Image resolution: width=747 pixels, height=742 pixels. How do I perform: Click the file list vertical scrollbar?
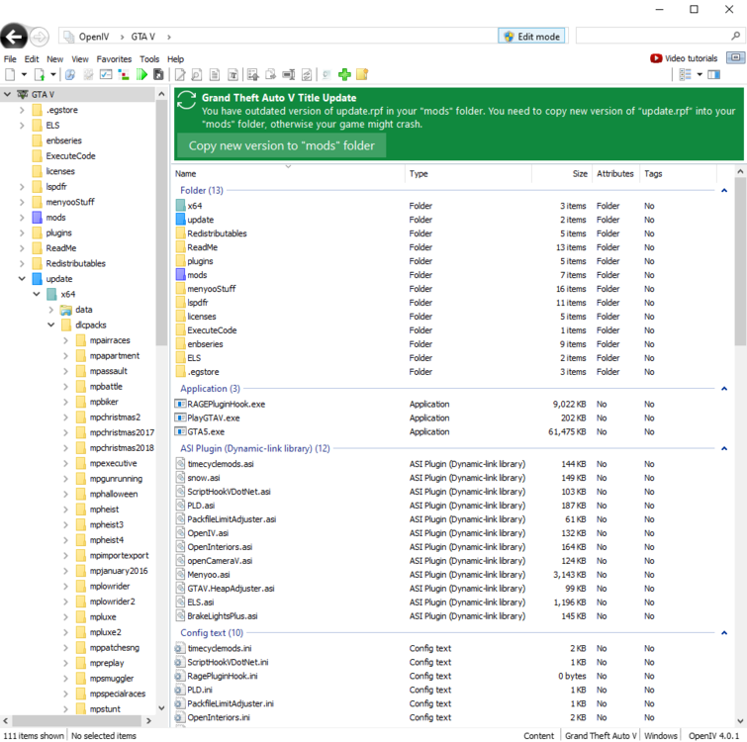point(740,297)
